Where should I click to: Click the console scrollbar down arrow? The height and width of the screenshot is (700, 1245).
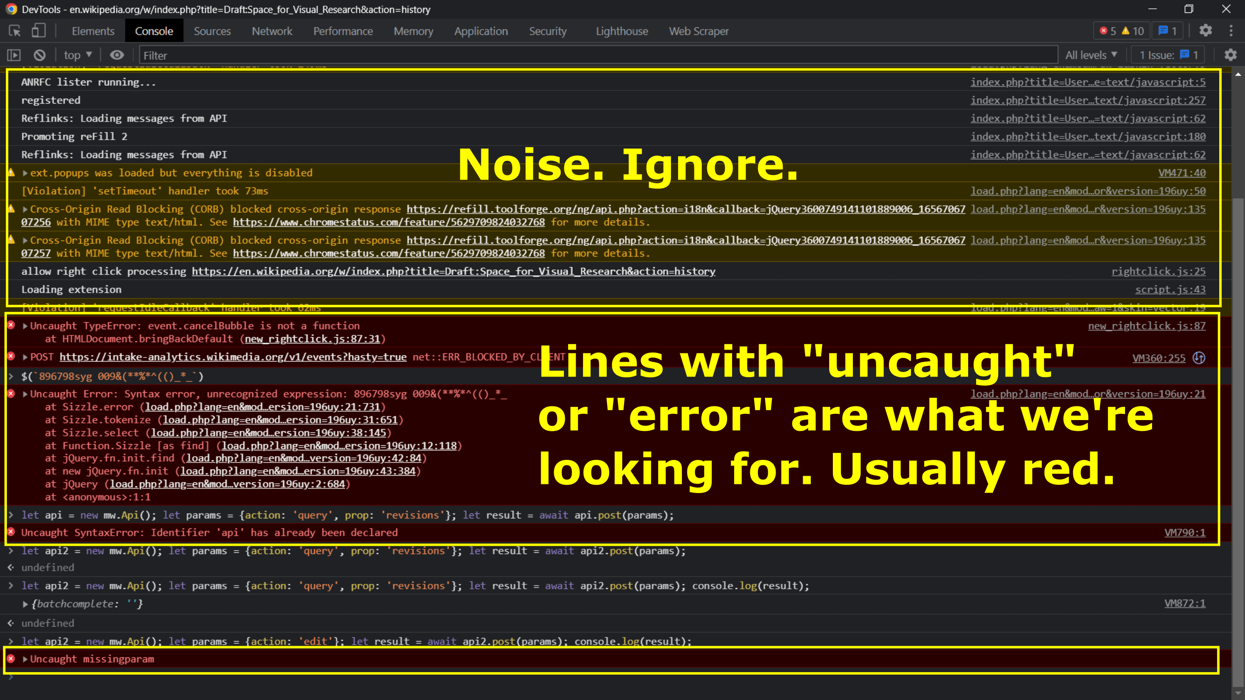(x=1238, y=694)
